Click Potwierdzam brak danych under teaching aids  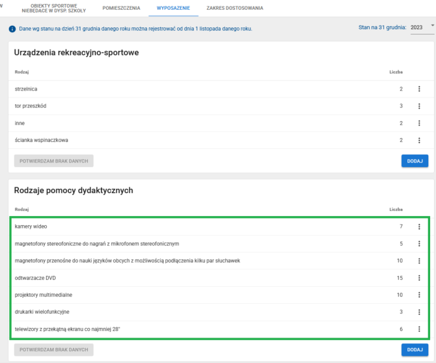[x=54, y=350]
